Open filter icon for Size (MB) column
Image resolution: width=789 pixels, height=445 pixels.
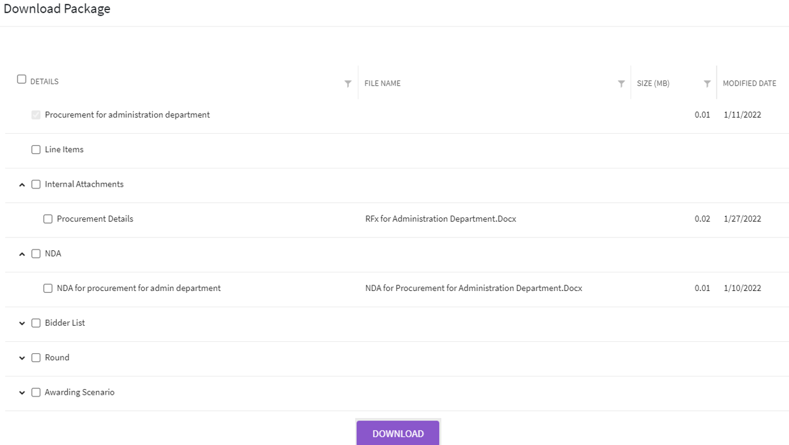click(707, 84)
